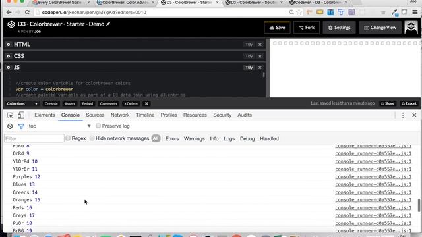Open DevTools three-dot menu
422x237 pixels.
(403, 115)
